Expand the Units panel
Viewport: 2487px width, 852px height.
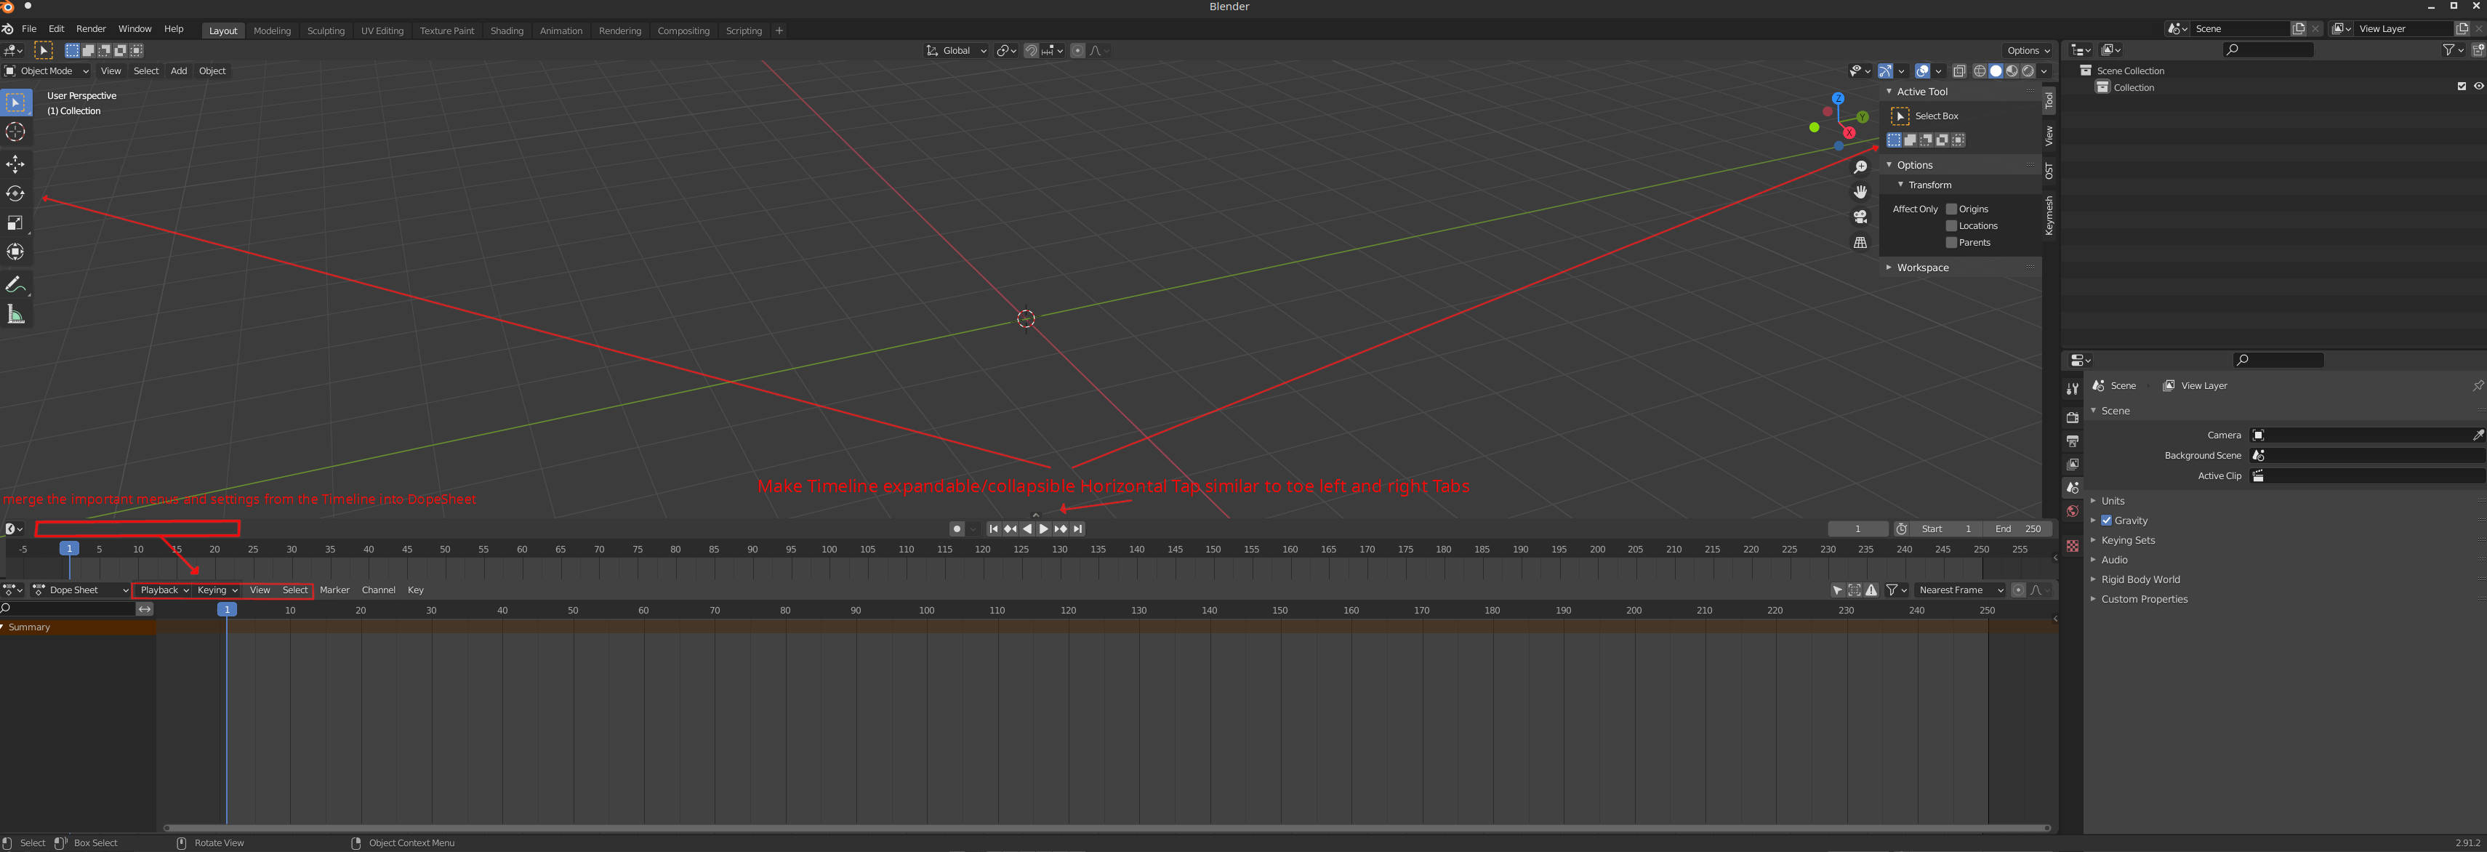tap(2113, 501)
